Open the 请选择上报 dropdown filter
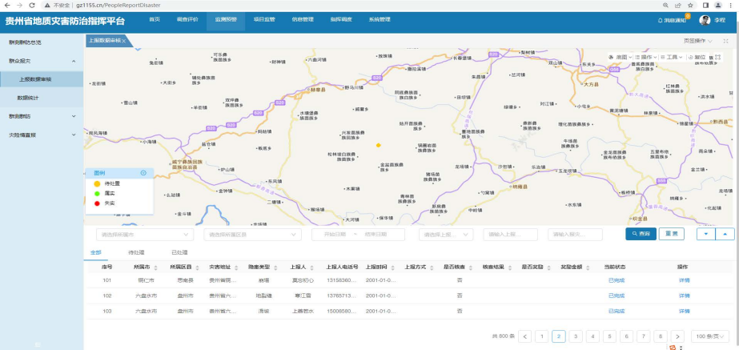The height and width of the screenshot is (350, 739). (446, 235)
